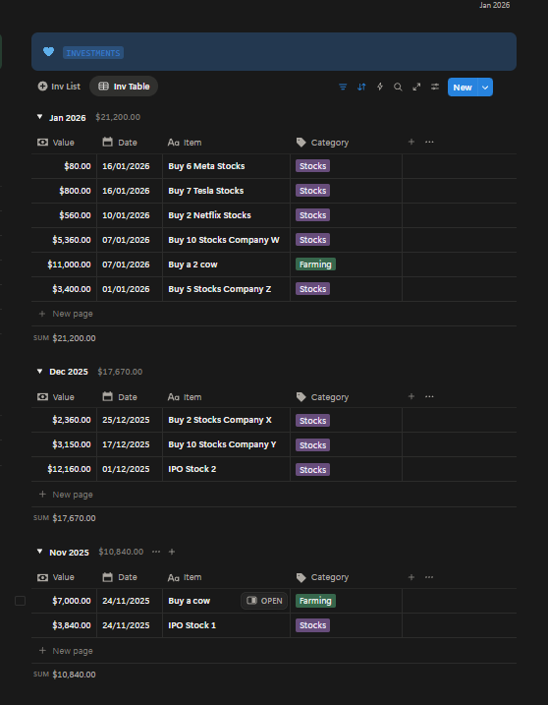Screen dimensions: 548x705
Task: Open more options dots in Dec 2025 header
Action: (429, 396)
